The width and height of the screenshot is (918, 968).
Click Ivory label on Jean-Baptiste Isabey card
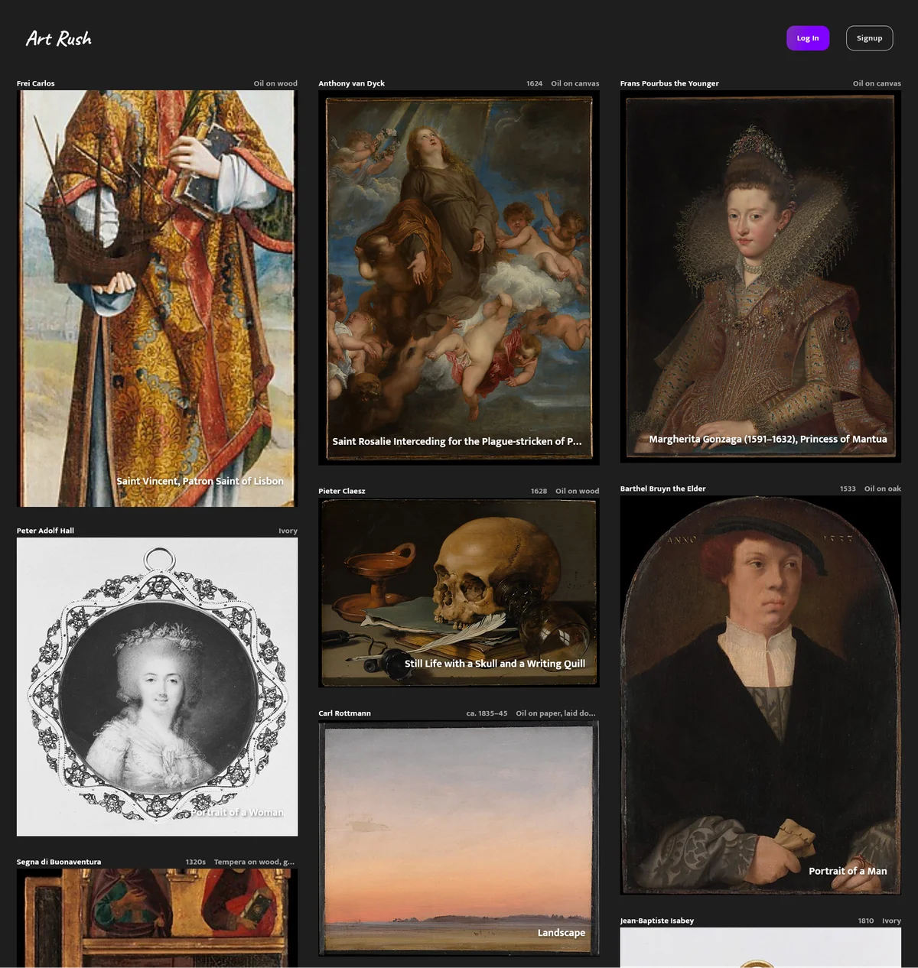coord(891,921)
